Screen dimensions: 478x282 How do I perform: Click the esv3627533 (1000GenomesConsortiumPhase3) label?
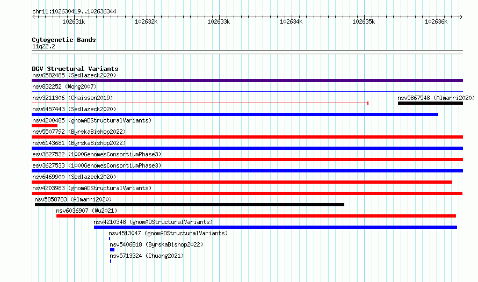[x=97, y=165]
